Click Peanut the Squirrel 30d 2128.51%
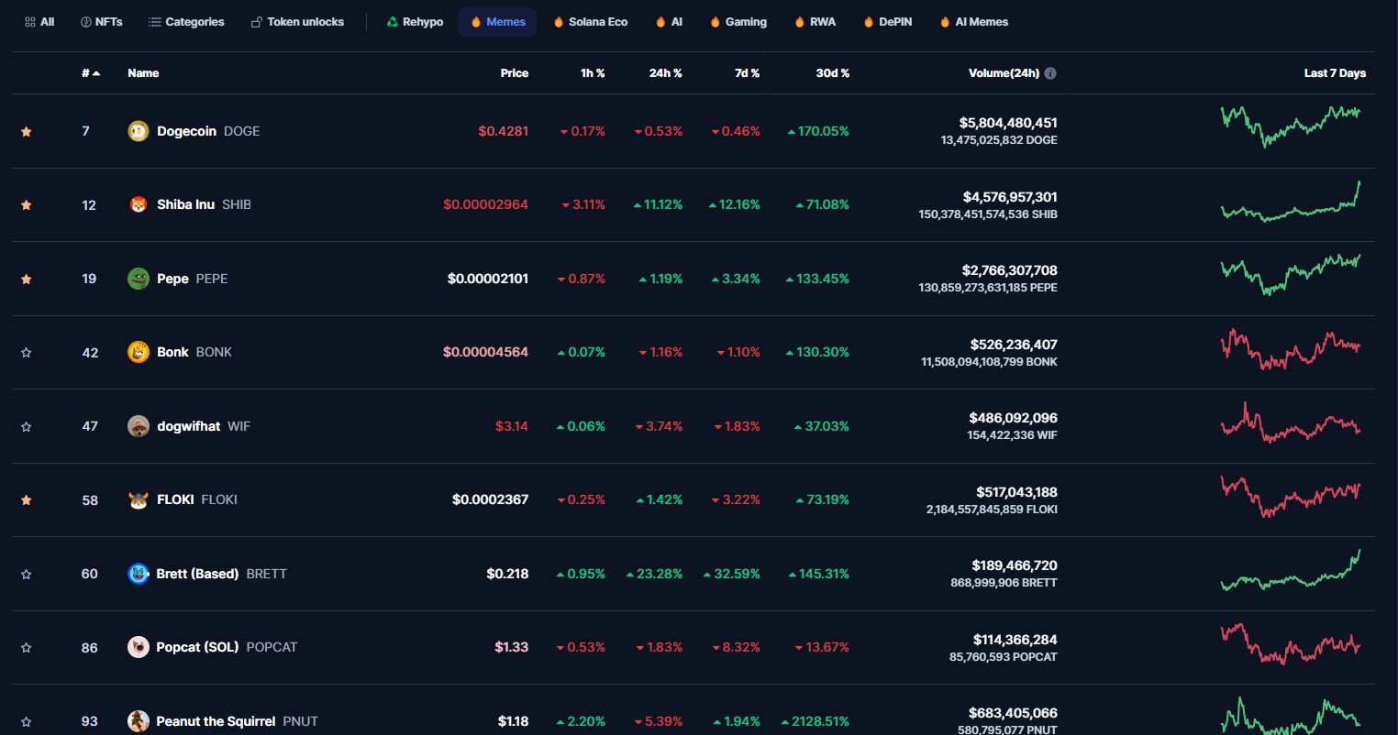Screen dimensions: 1398x735 coord(815,722)
